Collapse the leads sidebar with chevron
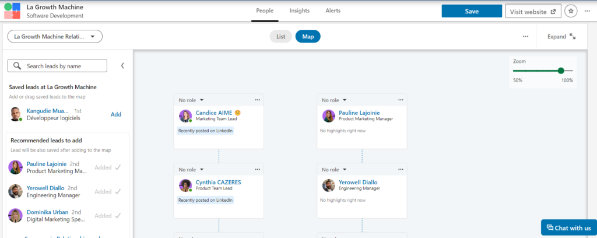 [122, 66]
